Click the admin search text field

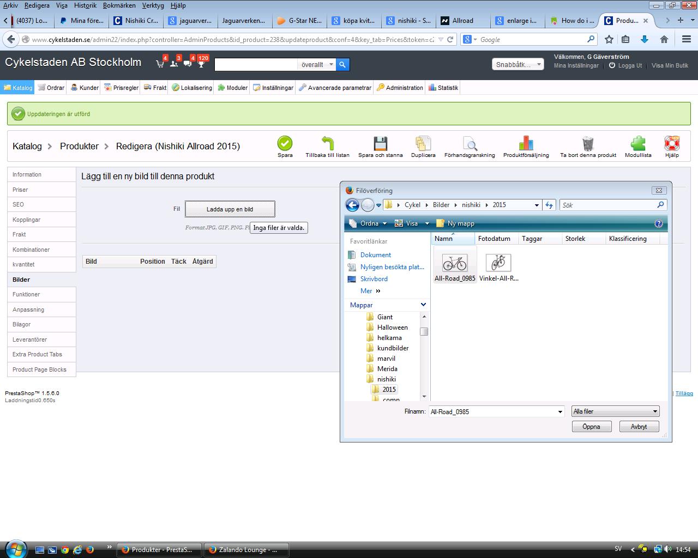256,64
